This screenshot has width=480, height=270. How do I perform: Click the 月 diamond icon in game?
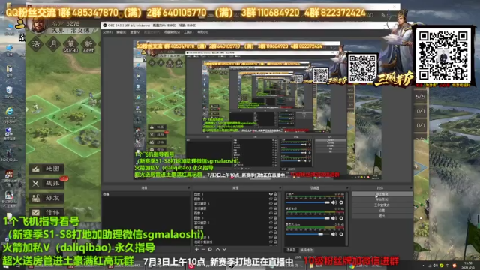[x=53, y=44]
